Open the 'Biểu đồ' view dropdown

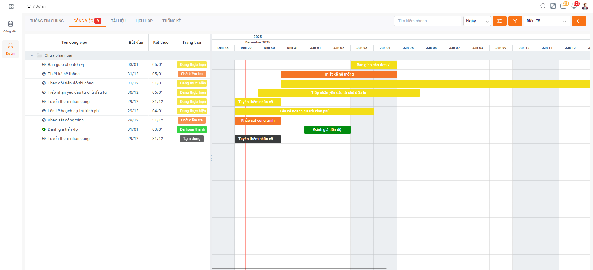(x=546, y=21)
